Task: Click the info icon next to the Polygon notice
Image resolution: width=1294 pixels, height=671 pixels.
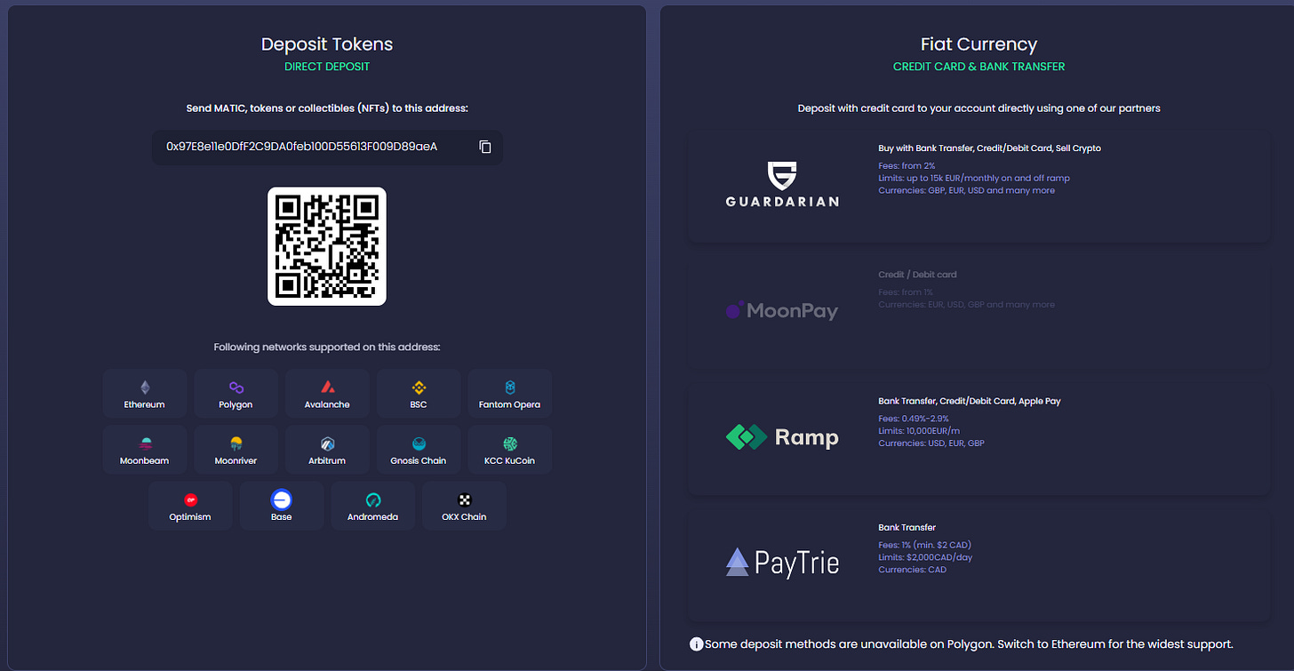Action: click(x=696, y=643)
